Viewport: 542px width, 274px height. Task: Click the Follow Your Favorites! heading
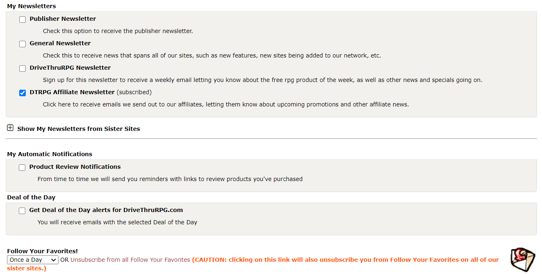pos(43,251)
